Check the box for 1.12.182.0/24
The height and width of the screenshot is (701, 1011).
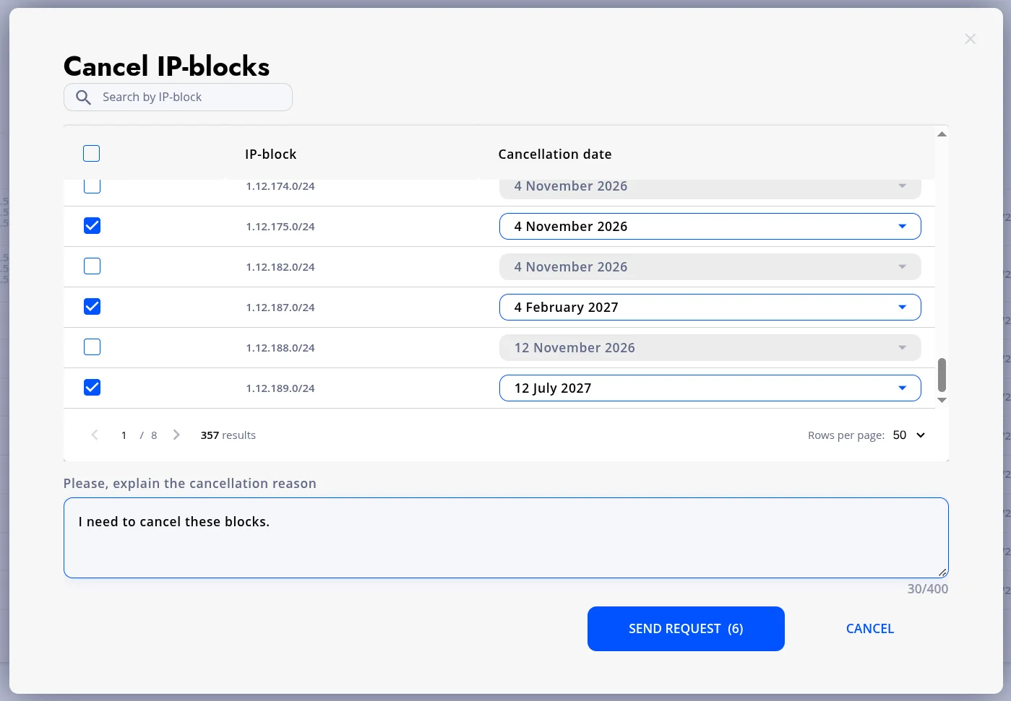pyautogui.click(x=92, y=266)
